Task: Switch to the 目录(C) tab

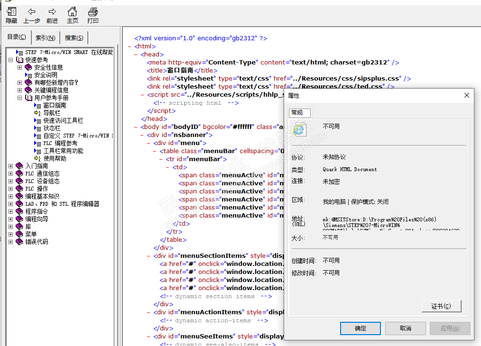Action: point(17,37)
